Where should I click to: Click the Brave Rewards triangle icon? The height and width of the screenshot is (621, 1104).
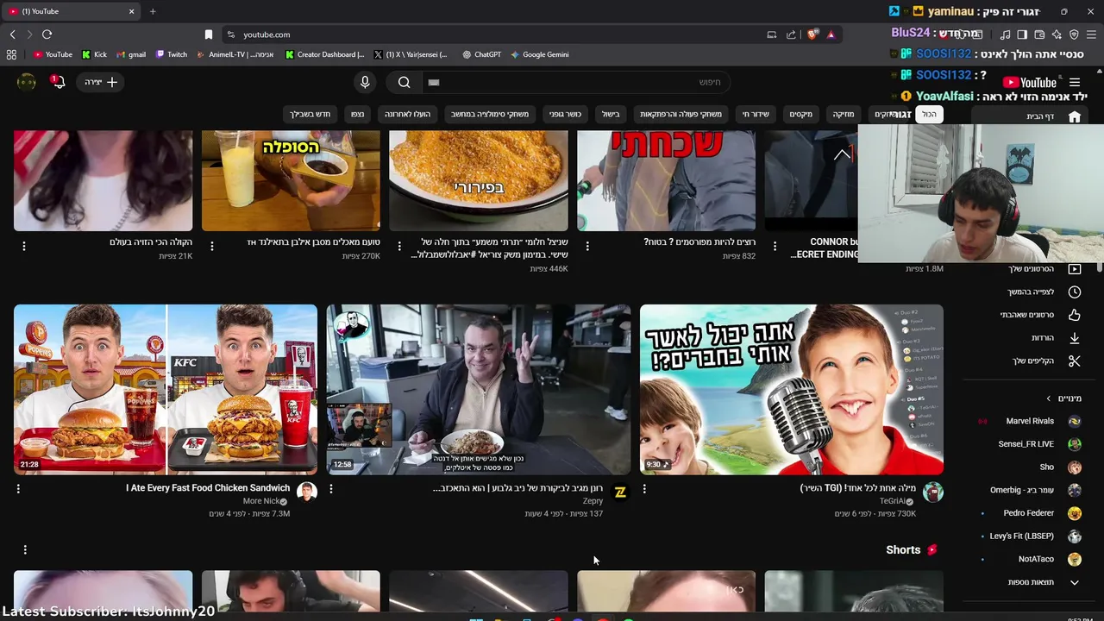[831, 34]
